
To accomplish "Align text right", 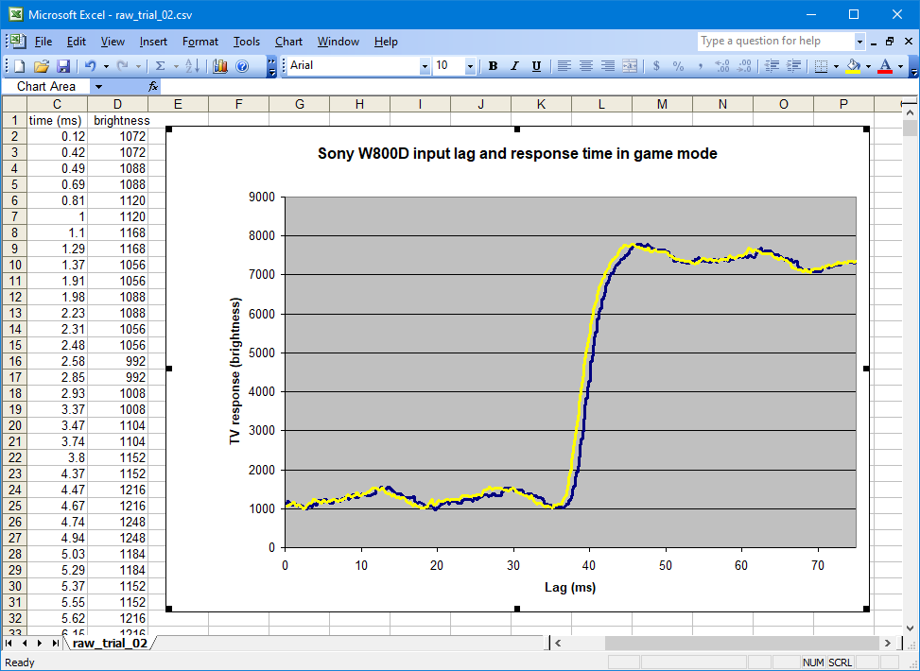I will (x=608, y=66).
